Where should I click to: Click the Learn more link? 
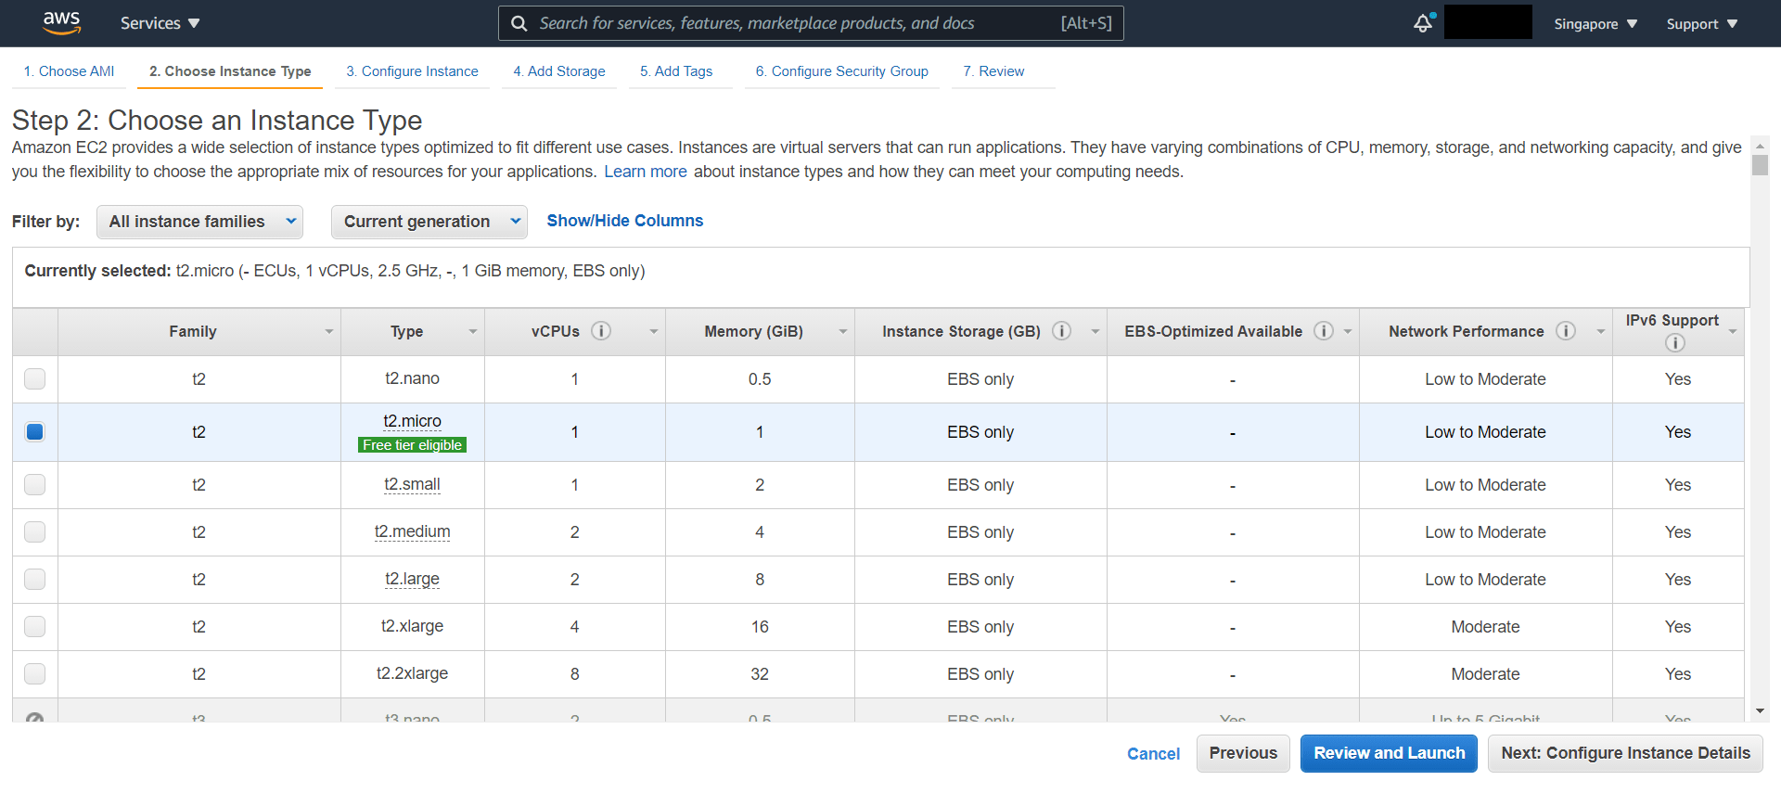[646, 172]
